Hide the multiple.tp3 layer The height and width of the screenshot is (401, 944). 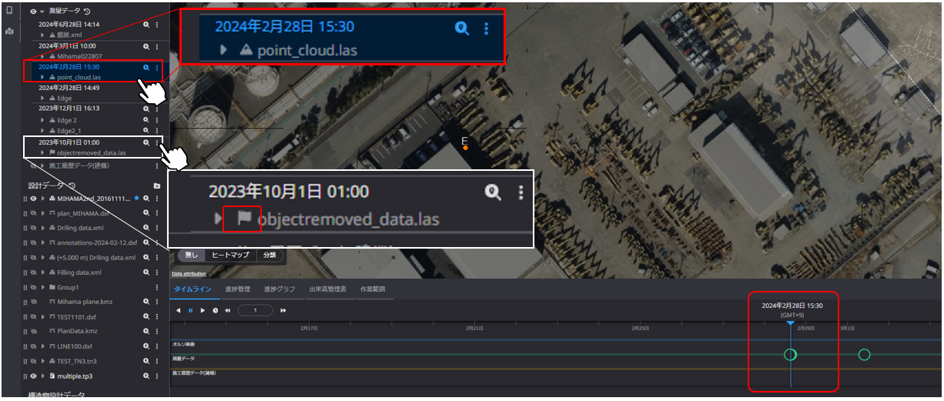tap(34, 376)
